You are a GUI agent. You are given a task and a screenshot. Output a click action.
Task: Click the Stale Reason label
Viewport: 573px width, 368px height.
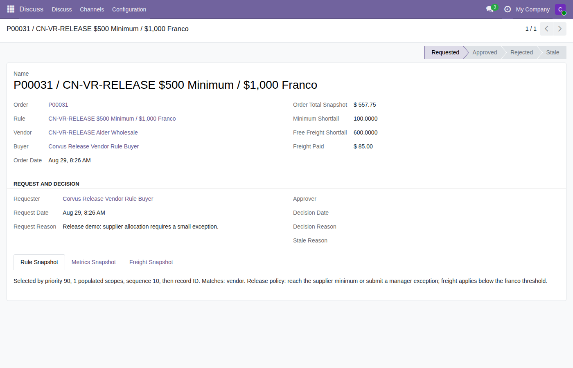(x=310, y=240)
